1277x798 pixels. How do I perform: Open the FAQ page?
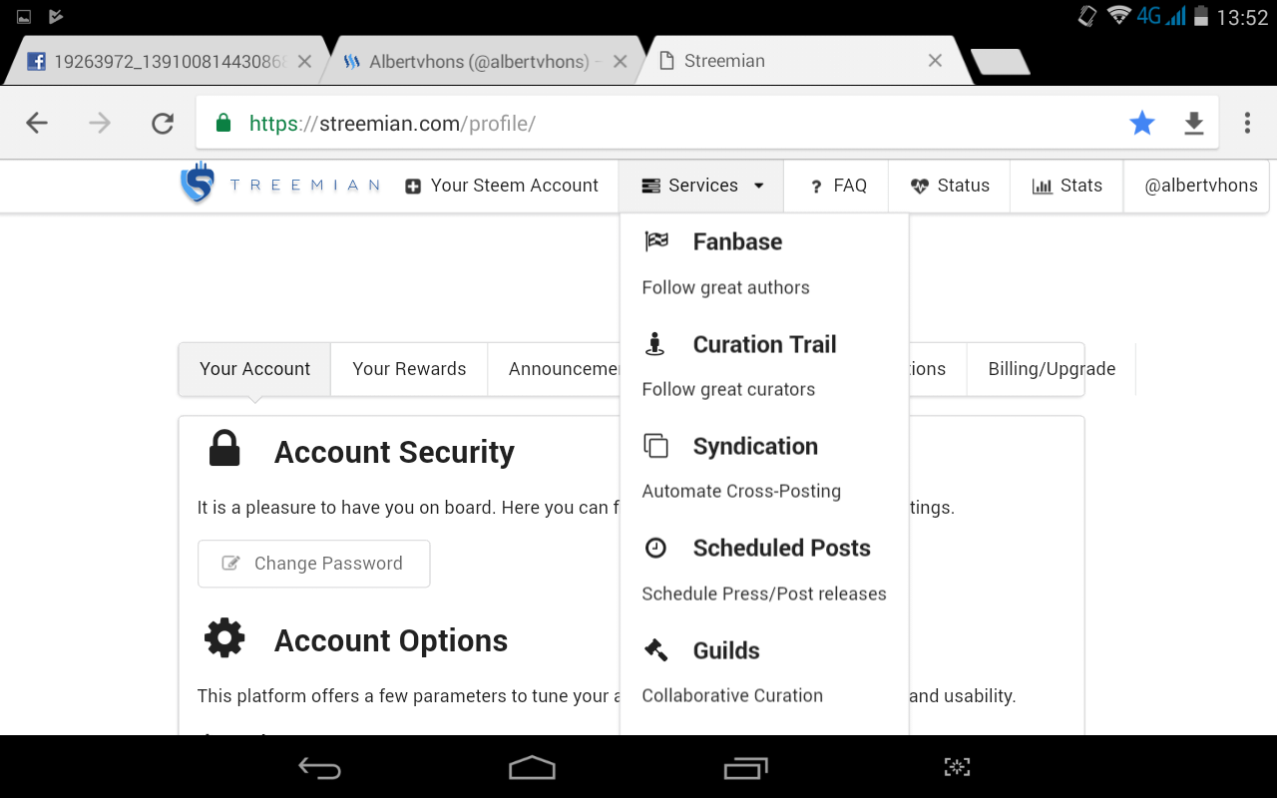coord(837,186)
